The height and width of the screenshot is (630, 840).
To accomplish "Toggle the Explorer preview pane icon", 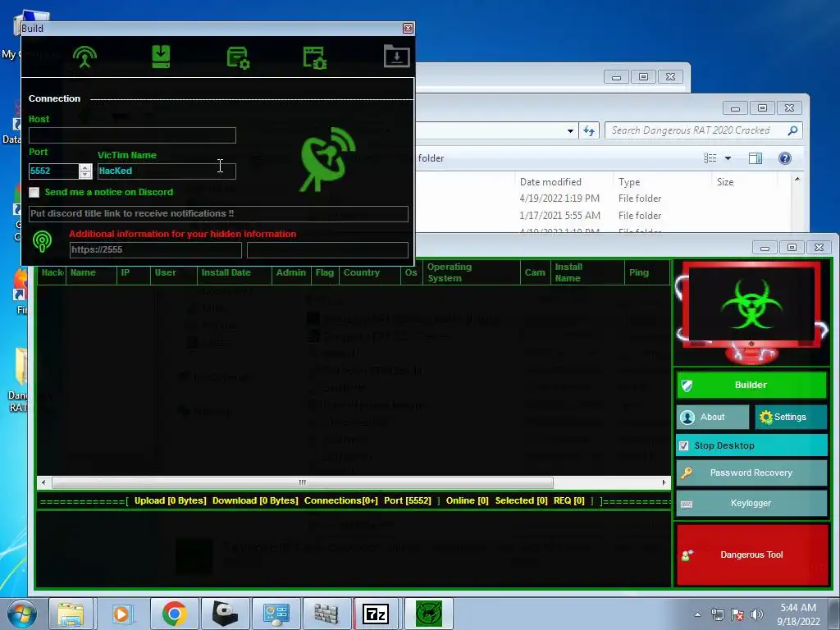I will click(756, 158).
